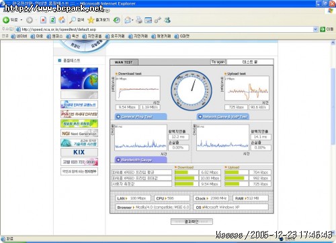Image resolution: width=336 pixels, height=243 pixels.
Task: Open the 엠파스 link in Links bar
Action: (x=54, y=36)
